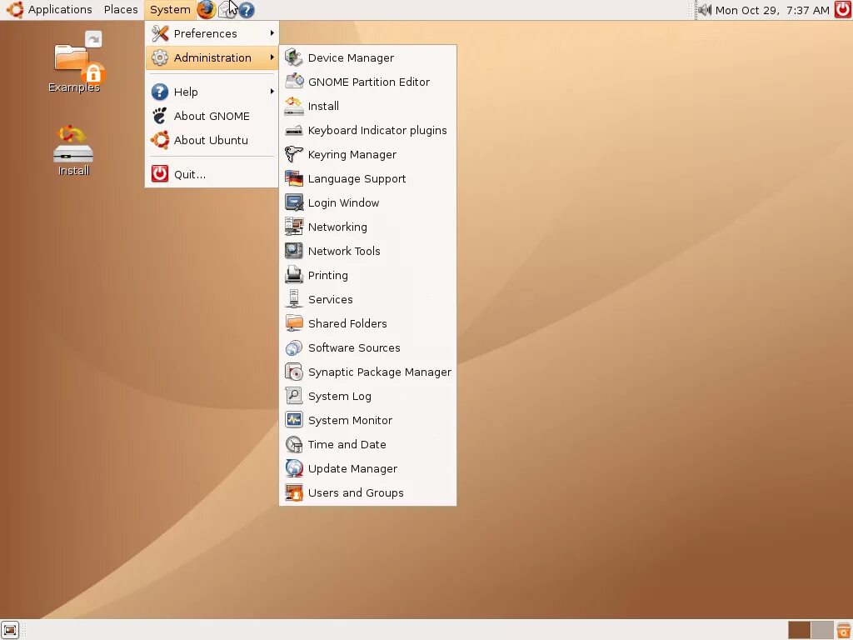Screen dimensions: 853x640
Task: Choose Quit... from System menu
Action: (212, 174)
